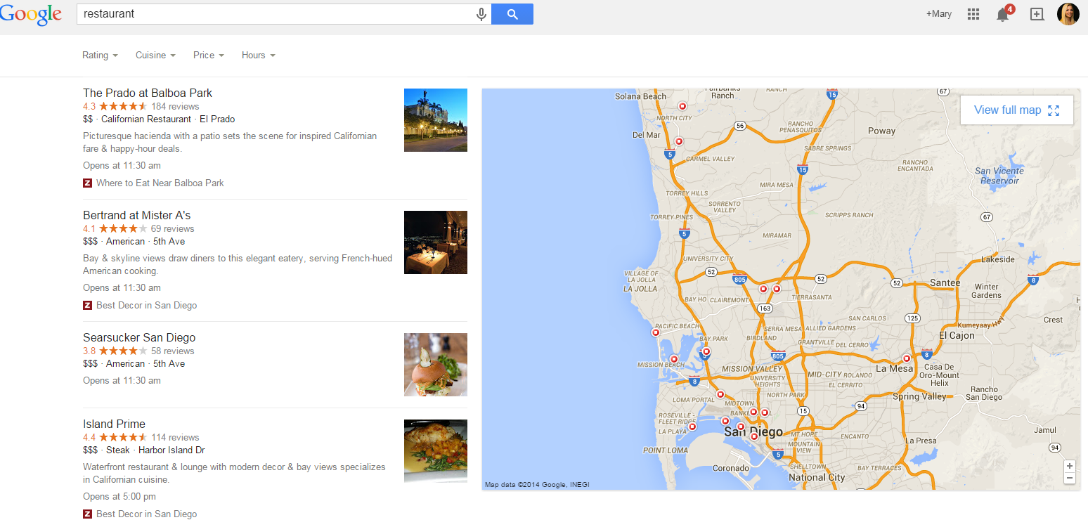Click Coronado label on map

[x=731, y=468]
